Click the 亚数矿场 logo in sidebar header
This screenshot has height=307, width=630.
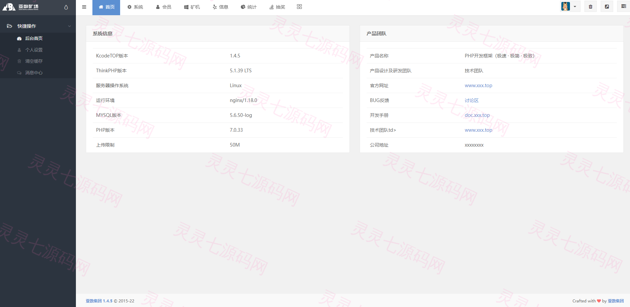(x=20, y=7)
